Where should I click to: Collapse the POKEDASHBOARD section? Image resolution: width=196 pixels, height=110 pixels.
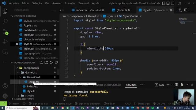click(12, 63)
